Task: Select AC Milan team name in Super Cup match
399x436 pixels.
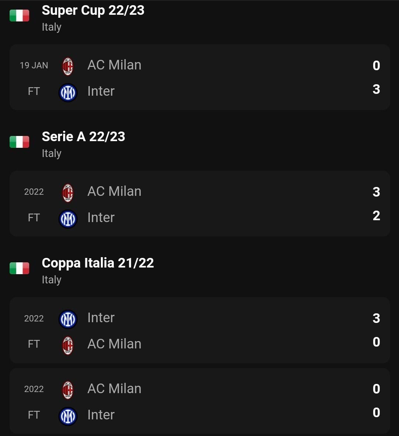Action: [x=115, y=65]
